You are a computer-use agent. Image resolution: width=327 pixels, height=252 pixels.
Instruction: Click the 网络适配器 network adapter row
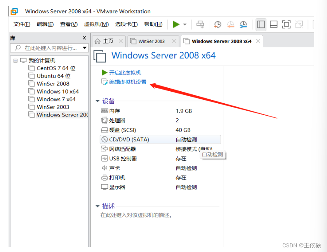click(x=160, y=149)
